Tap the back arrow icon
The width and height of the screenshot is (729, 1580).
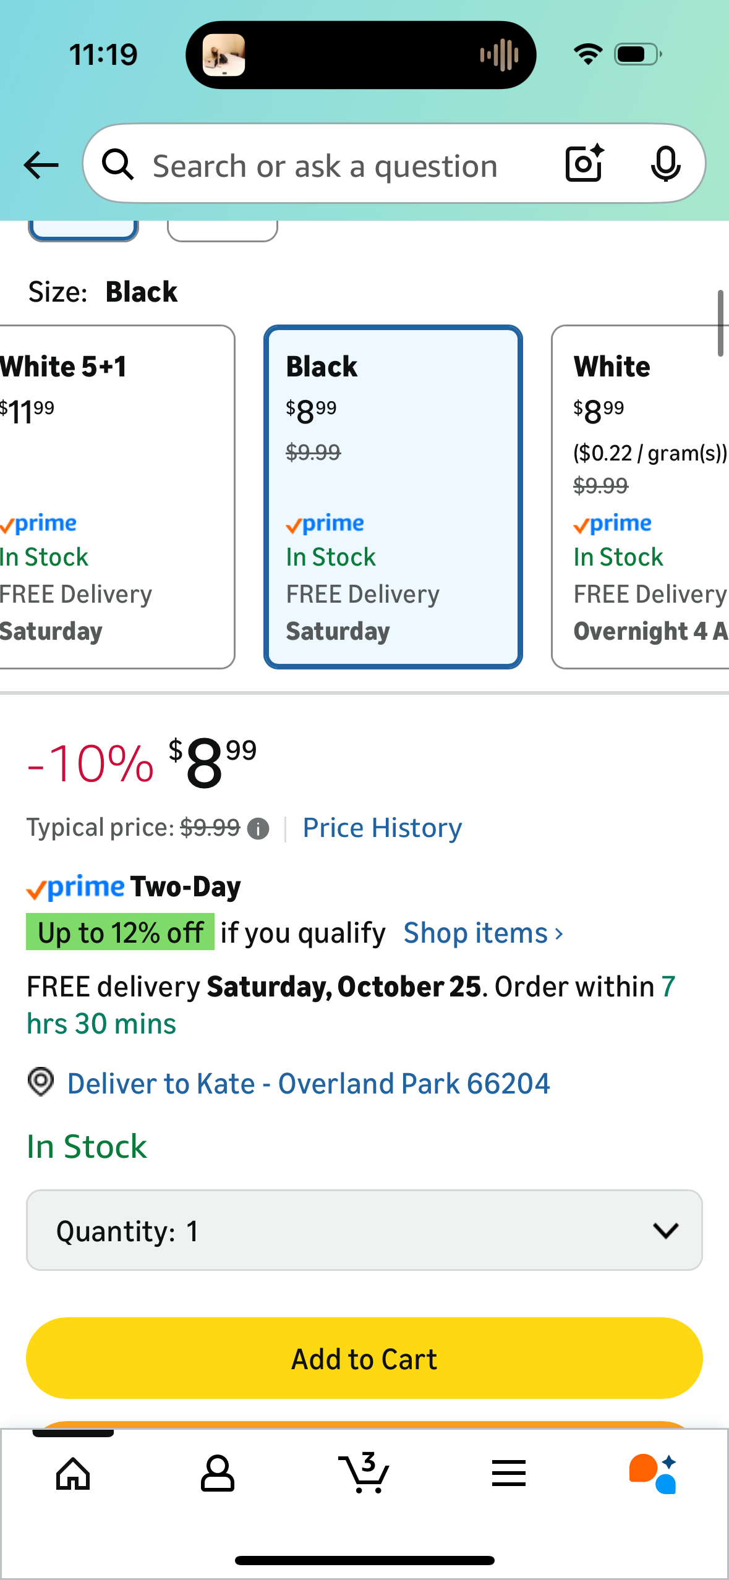tap(41, 165)
